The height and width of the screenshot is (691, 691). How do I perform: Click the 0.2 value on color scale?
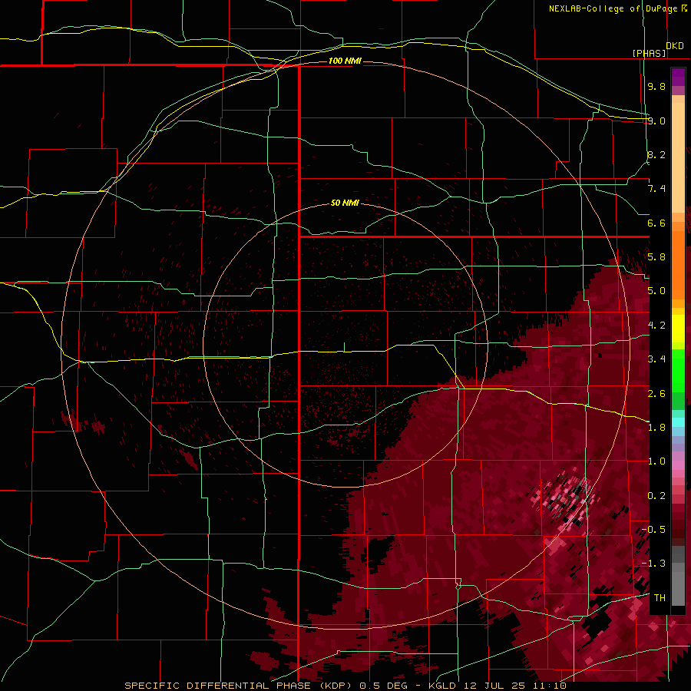656,496
